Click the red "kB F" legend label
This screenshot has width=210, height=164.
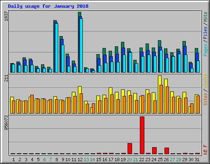coord(205,150)
